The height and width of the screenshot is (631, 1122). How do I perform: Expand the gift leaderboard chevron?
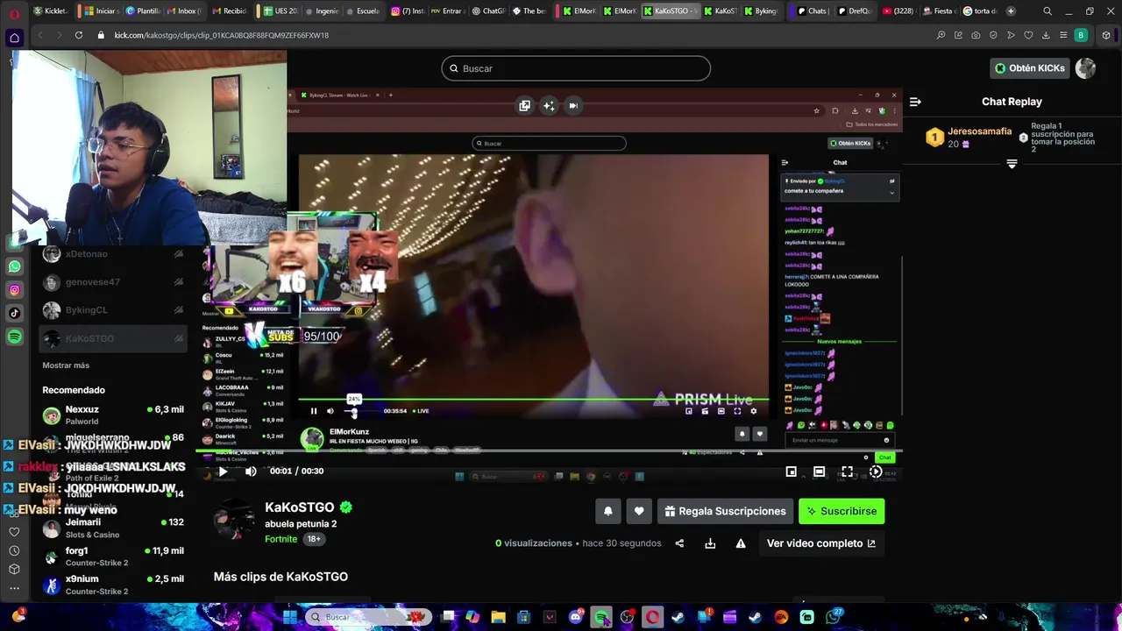click(x=1012, y=164)
